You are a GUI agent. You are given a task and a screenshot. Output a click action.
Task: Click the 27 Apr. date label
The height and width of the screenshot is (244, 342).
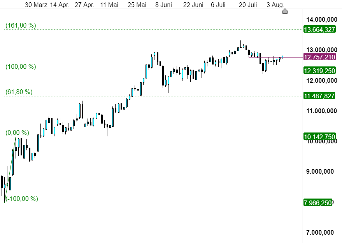(x=84, y=5)
